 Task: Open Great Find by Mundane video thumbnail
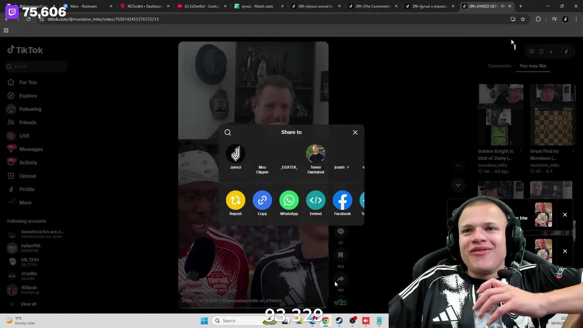click(552, 115)
